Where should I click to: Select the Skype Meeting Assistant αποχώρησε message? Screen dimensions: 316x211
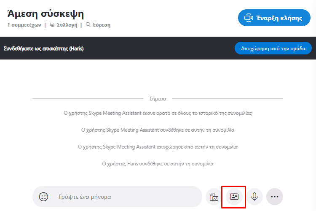158,147
